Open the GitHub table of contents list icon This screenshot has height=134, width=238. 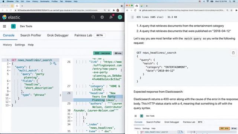132,17
